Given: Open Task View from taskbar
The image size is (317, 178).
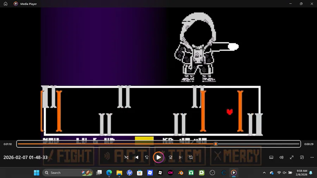Looking at the screenshot, I should coord(99,173).
